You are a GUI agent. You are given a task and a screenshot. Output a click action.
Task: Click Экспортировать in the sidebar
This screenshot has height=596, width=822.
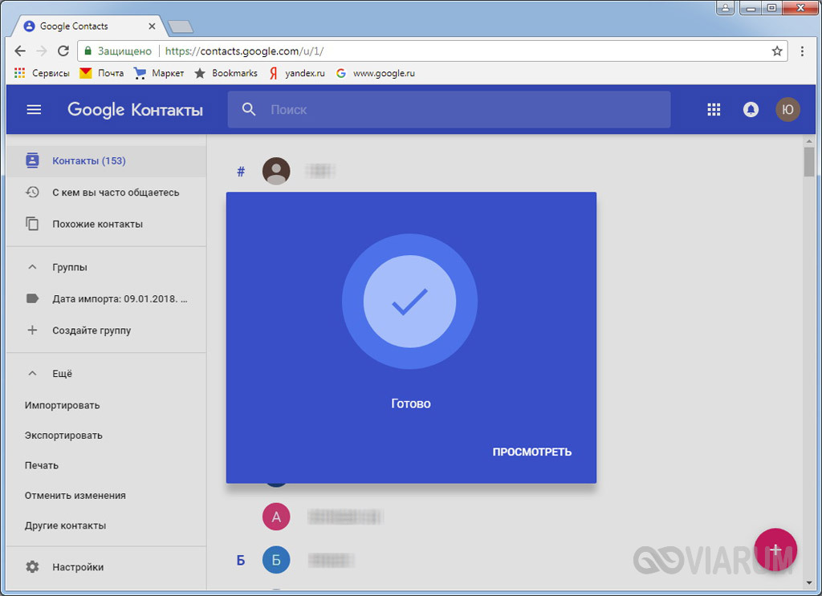[x=63, y=436]
